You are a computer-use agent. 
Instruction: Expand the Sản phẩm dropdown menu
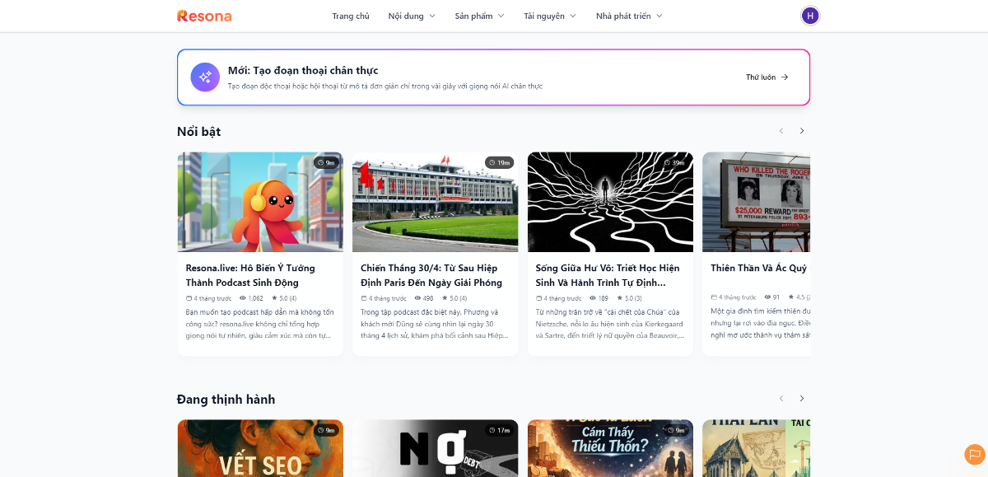click(x=479, y=16)
